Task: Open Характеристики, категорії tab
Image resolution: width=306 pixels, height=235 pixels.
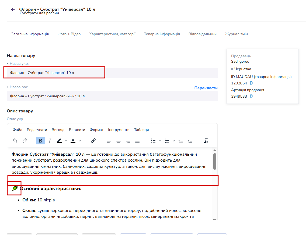Action: [x=112, y=34]
